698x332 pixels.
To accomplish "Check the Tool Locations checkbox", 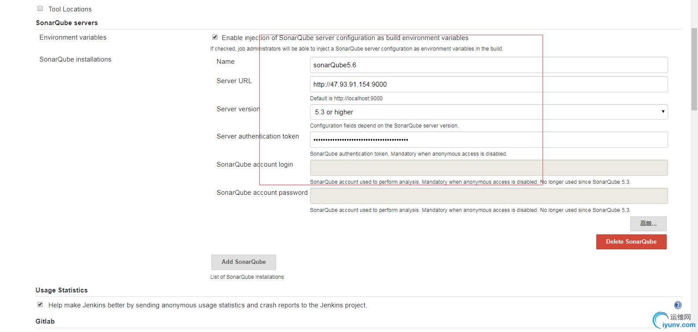I will (x=40, y=9).
